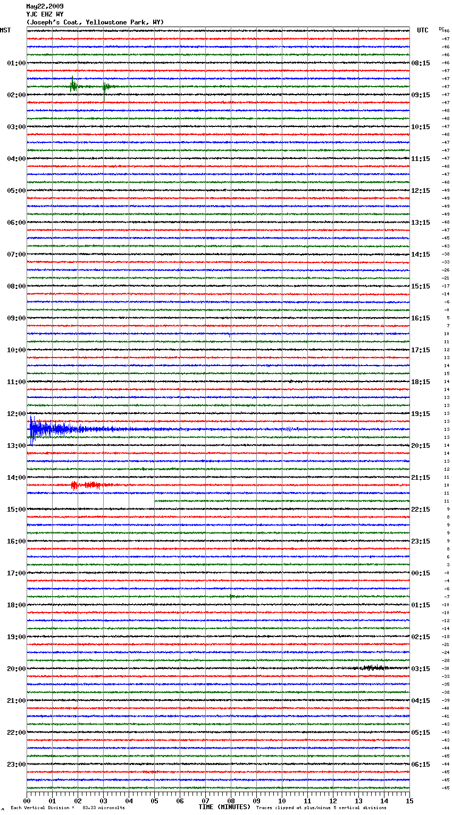Click the 09:15 UTC time label

click(421, 95)
